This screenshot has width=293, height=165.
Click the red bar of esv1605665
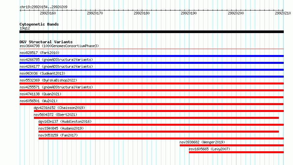(x=236, y=152)
